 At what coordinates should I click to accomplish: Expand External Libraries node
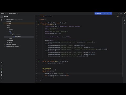5,44
